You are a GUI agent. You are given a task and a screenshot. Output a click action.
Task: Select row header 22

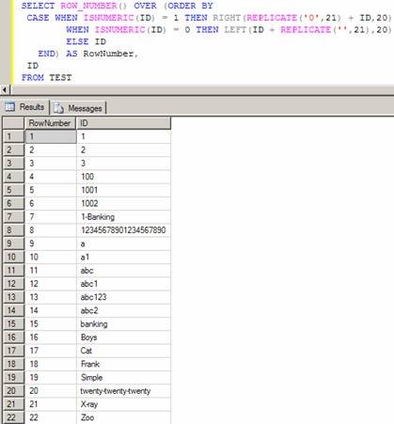[13, 417]
